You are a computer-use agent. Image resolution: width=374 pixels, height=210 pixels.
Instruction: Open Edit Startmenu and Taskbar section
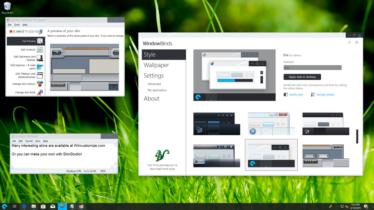[x=26, y=58]
